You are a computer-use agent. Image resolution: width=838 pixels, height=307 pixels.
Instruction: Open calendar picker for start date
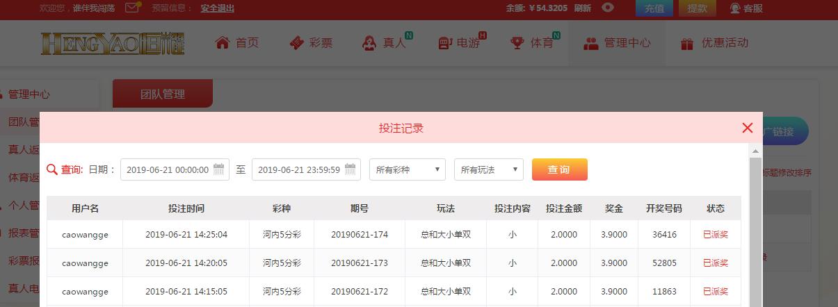coord(218,169)
